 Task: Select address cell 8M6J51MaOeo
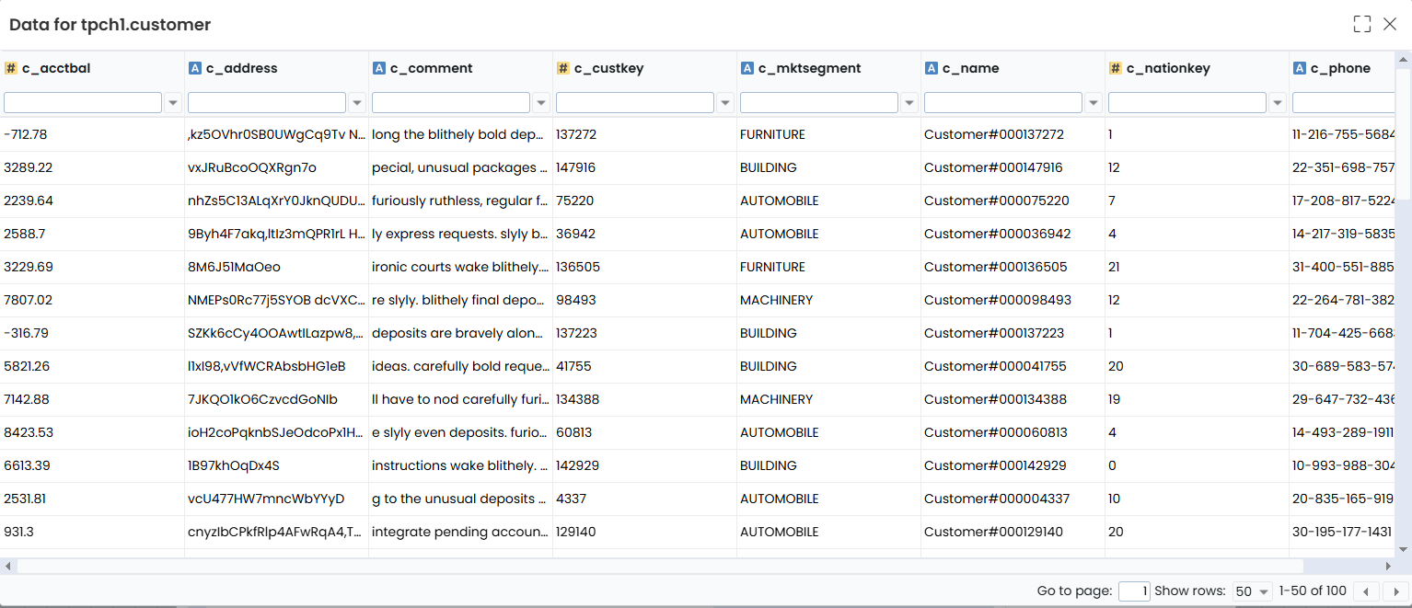pyautogui.click(x=276, y=267)
